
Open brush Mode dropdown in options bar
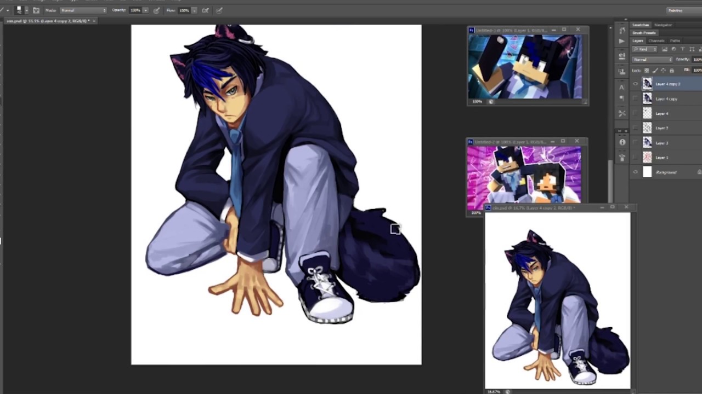click(x=83, y=10)
